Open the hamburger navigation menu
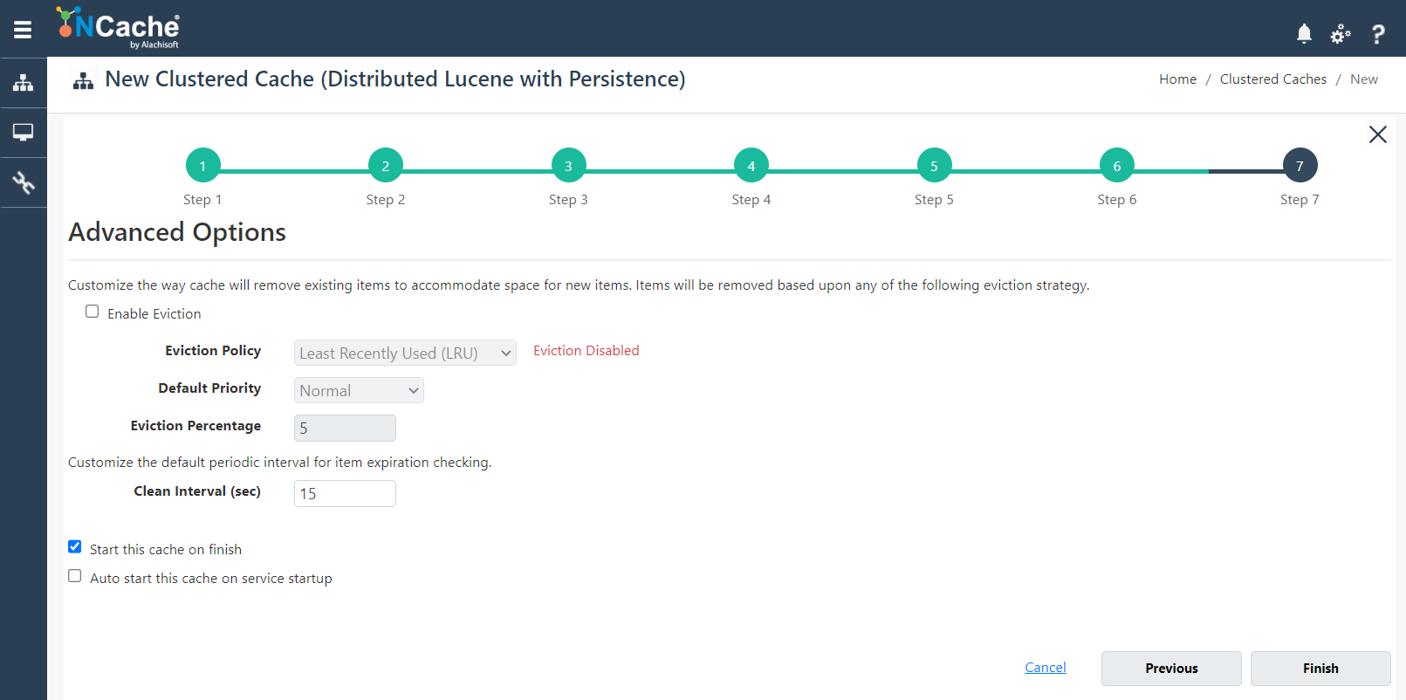 (x=23, y=30)
